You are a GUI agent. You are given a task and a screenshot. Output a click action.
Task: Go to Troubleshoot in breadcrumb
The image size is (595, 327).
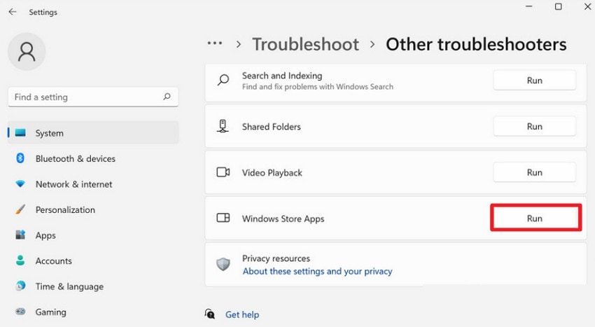point(305,44)
